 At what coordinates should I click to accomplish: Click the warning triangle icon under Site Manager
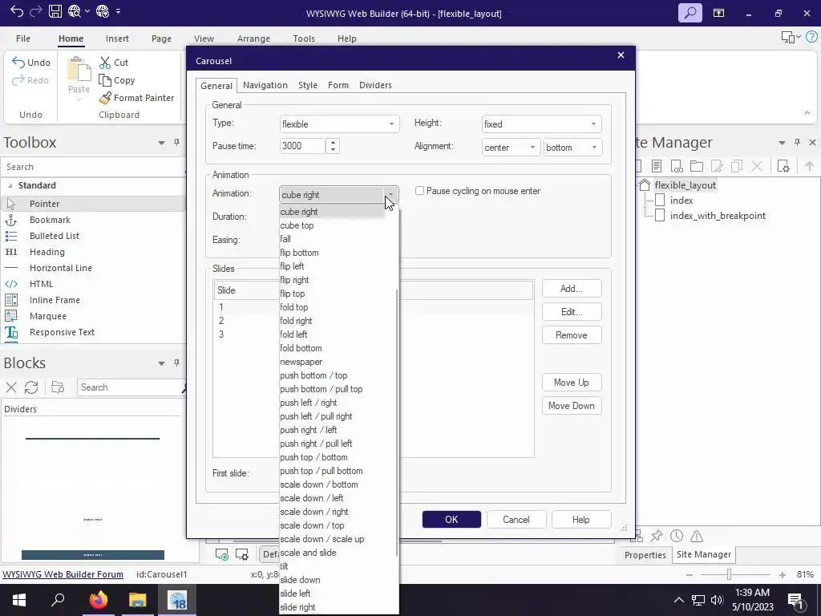(697, 536)
